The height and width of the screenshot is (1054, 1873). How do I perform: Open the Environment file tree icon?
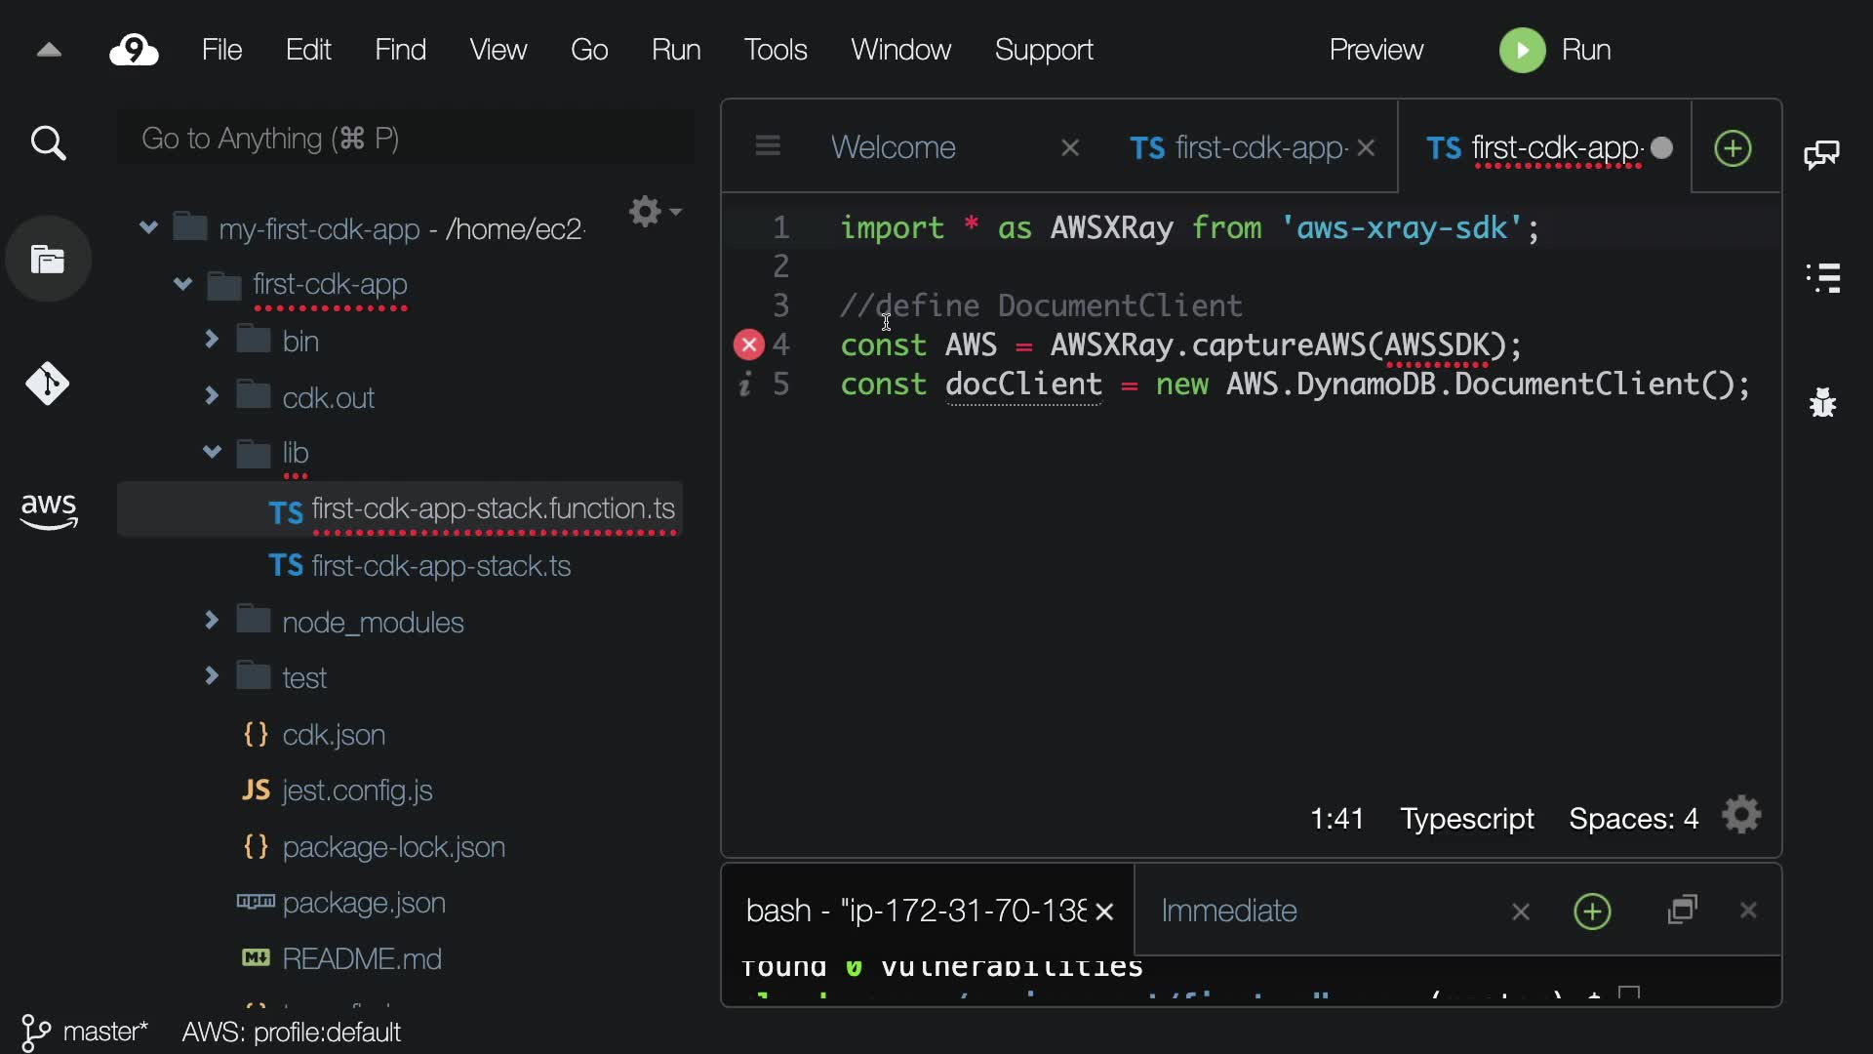point(48,260)
